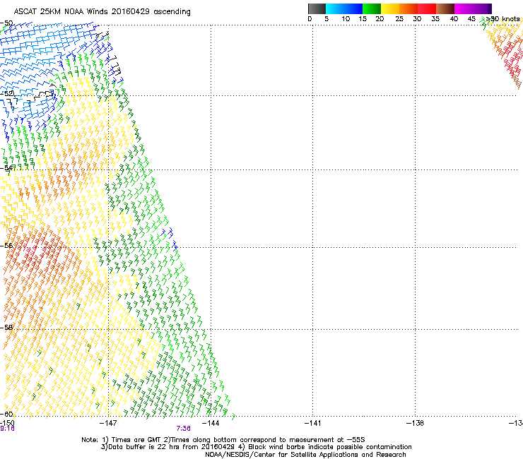Click the orange 25-30 knots legend swatch
Image resolution: width=523 pixels, height=459 pixels.
click(409, 8)
